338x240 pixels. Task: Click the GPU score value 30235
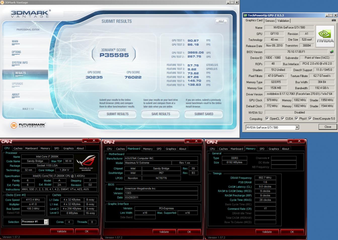(x=94, y=77)
